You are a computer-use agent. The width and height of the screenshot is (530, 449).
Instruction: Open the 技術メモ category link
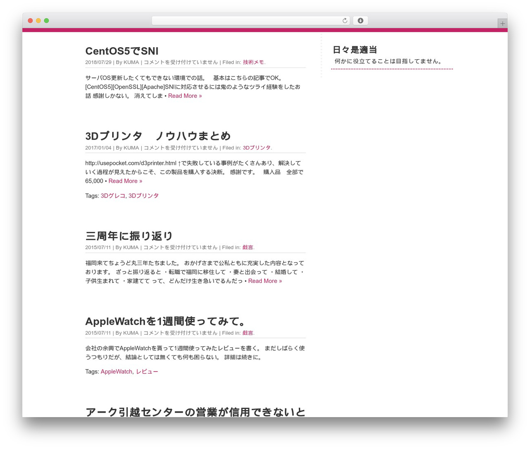tap(253, 62)
